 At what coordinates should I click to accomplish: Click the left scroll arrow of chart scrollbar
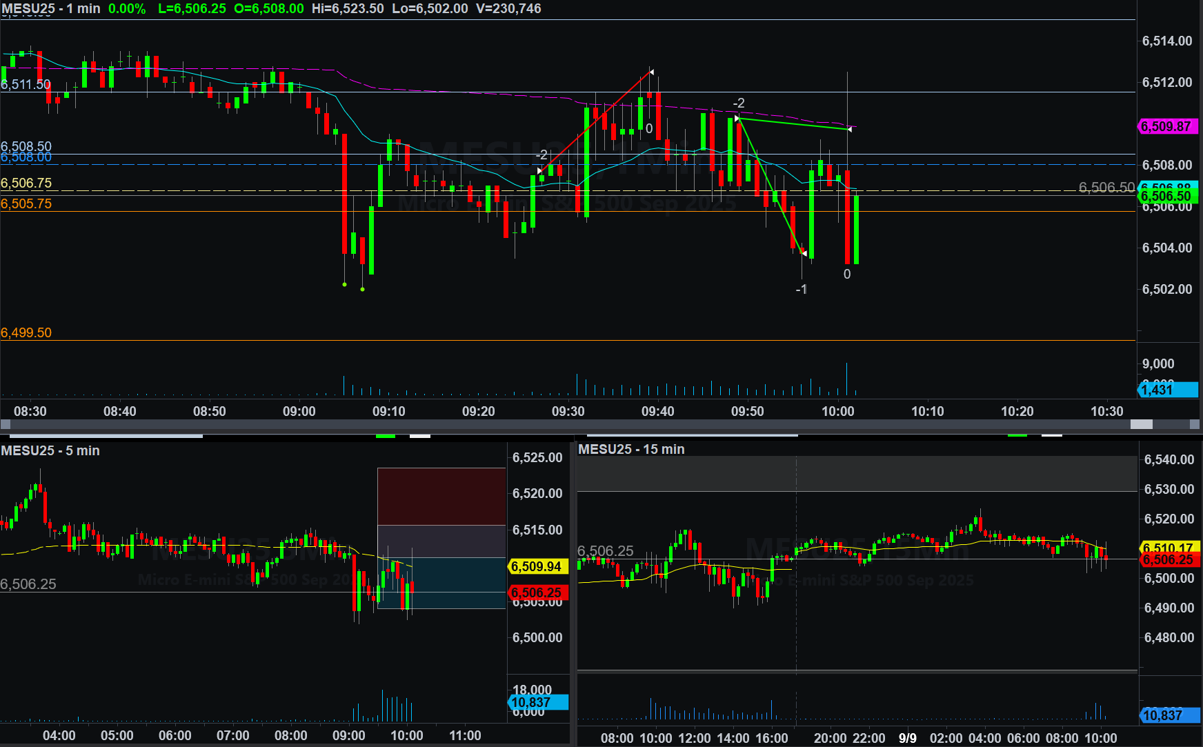coord(6,424)
